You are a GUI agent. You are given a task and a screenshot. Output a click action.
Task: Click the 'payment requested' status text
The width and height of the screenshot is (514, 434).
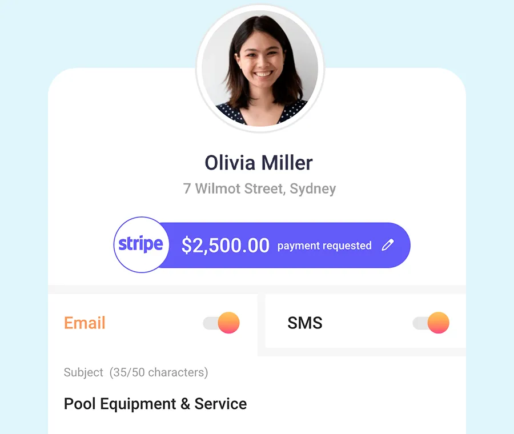pos(324,246)
